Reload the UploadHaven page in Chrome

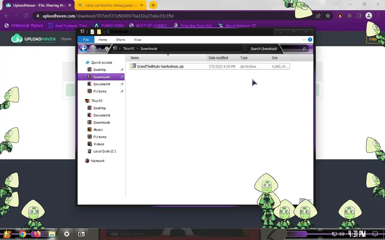point(26,16)
